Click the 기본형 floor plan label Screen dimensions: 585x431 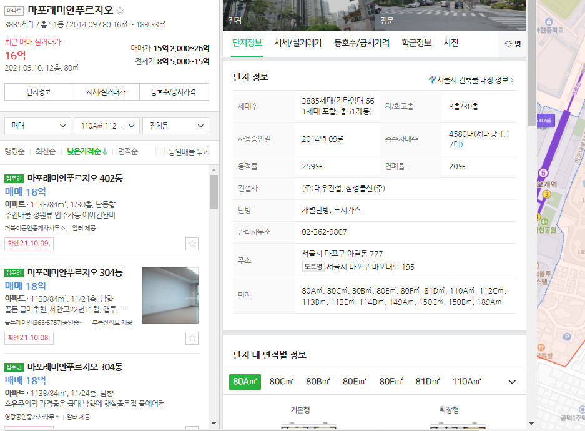click(300, 410)
